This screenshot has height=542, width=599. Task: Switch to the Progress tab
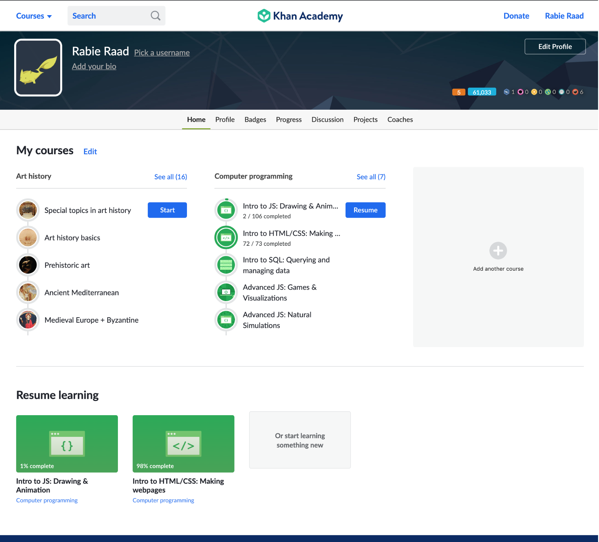pos(289,120)
